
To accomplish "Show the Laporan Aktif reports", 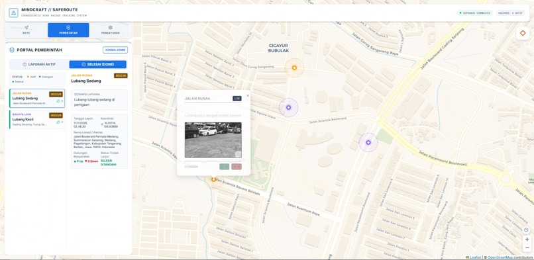I will tap(39, 64).
